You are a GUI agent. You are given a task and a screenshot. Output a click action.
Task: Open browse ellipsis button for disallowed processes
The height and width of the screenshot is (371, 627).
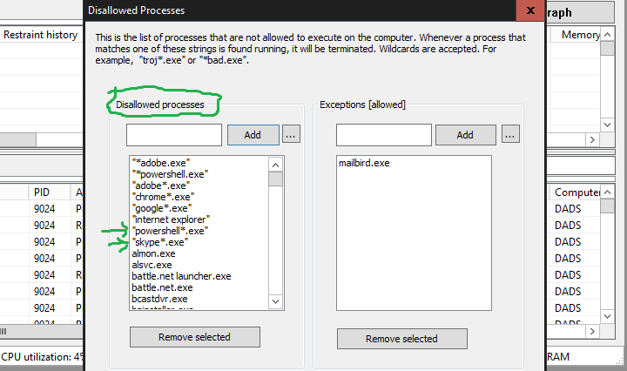tap(292, 135)
